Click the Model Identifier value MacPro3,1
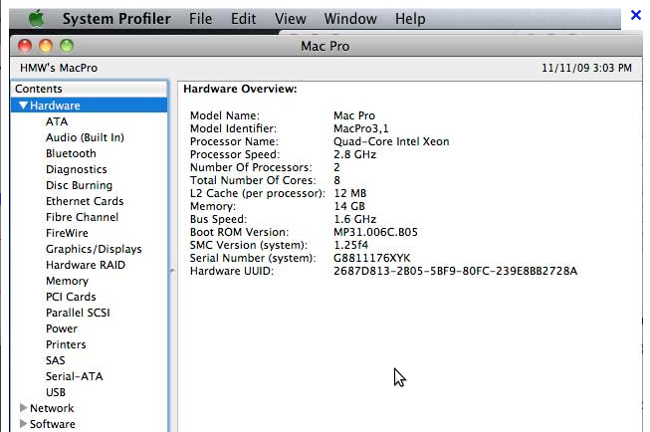 click(361, 128)
